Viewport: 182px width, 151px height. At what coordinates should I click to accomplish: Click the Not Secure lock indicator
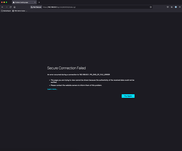(36, 7)
